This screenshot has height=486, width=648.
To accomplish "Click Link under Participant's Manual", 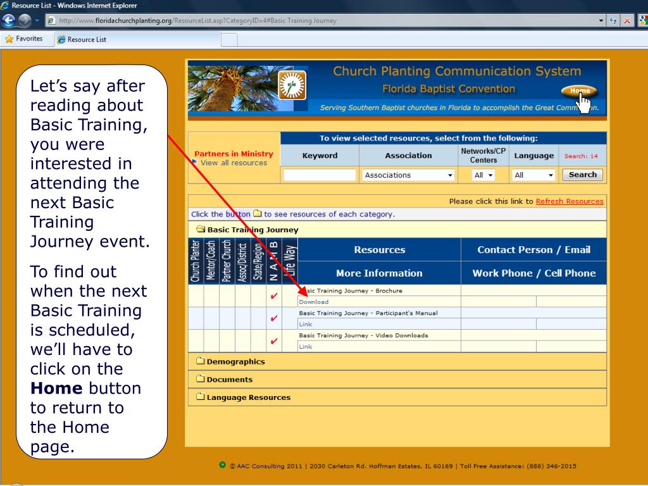I will 306,324.
